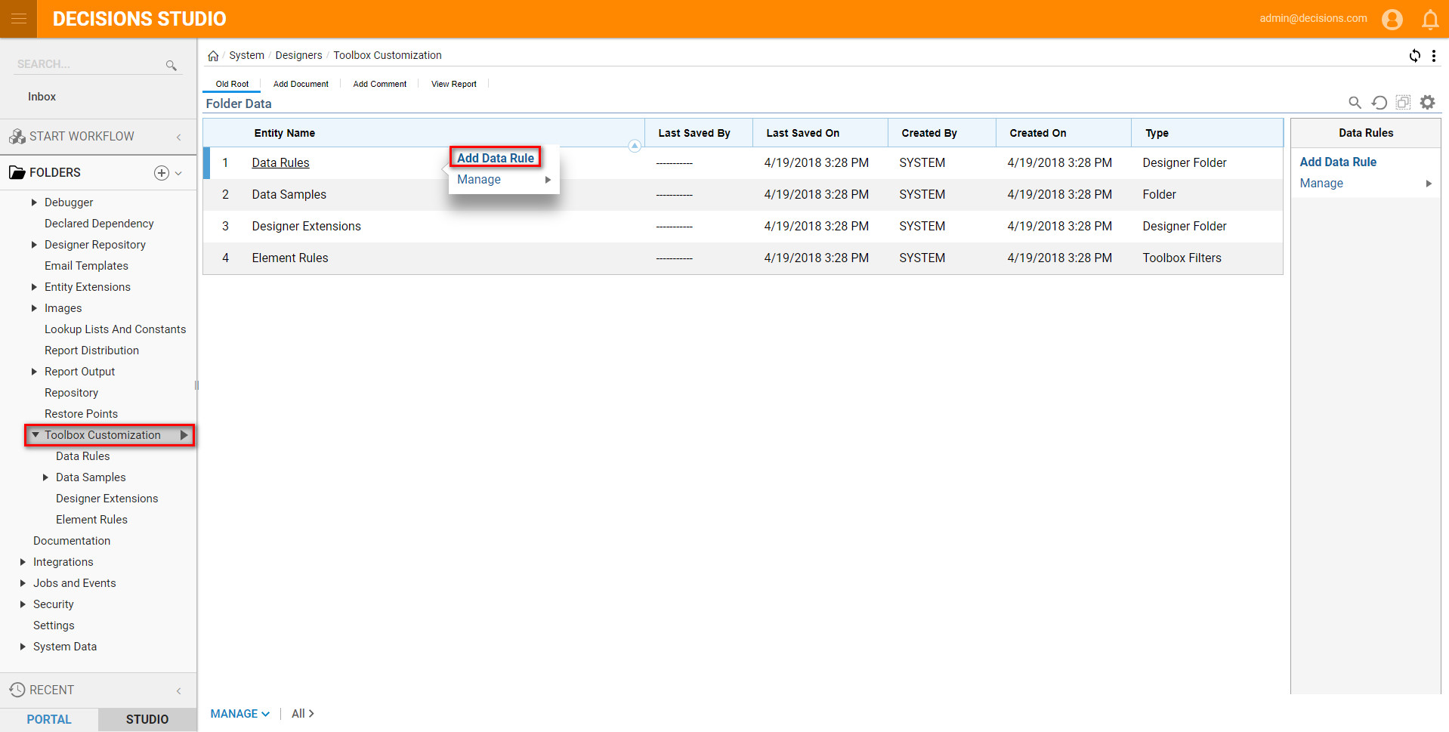Open Declared Dependency folder
The height and width of the screenshot is (732, 1449).
(x=99, y=224)
